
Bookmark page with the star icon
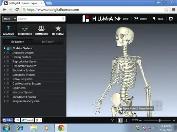pos(166,10)
